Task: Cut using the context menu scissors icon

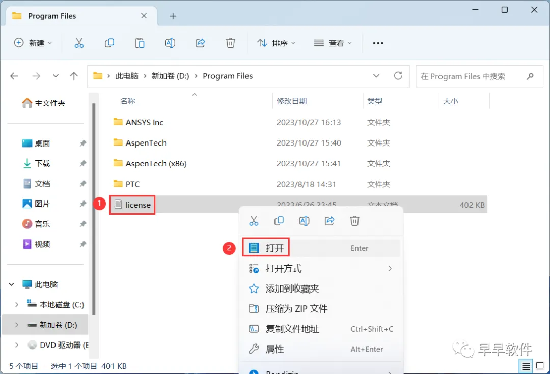Action: click(x=254, y=221)
